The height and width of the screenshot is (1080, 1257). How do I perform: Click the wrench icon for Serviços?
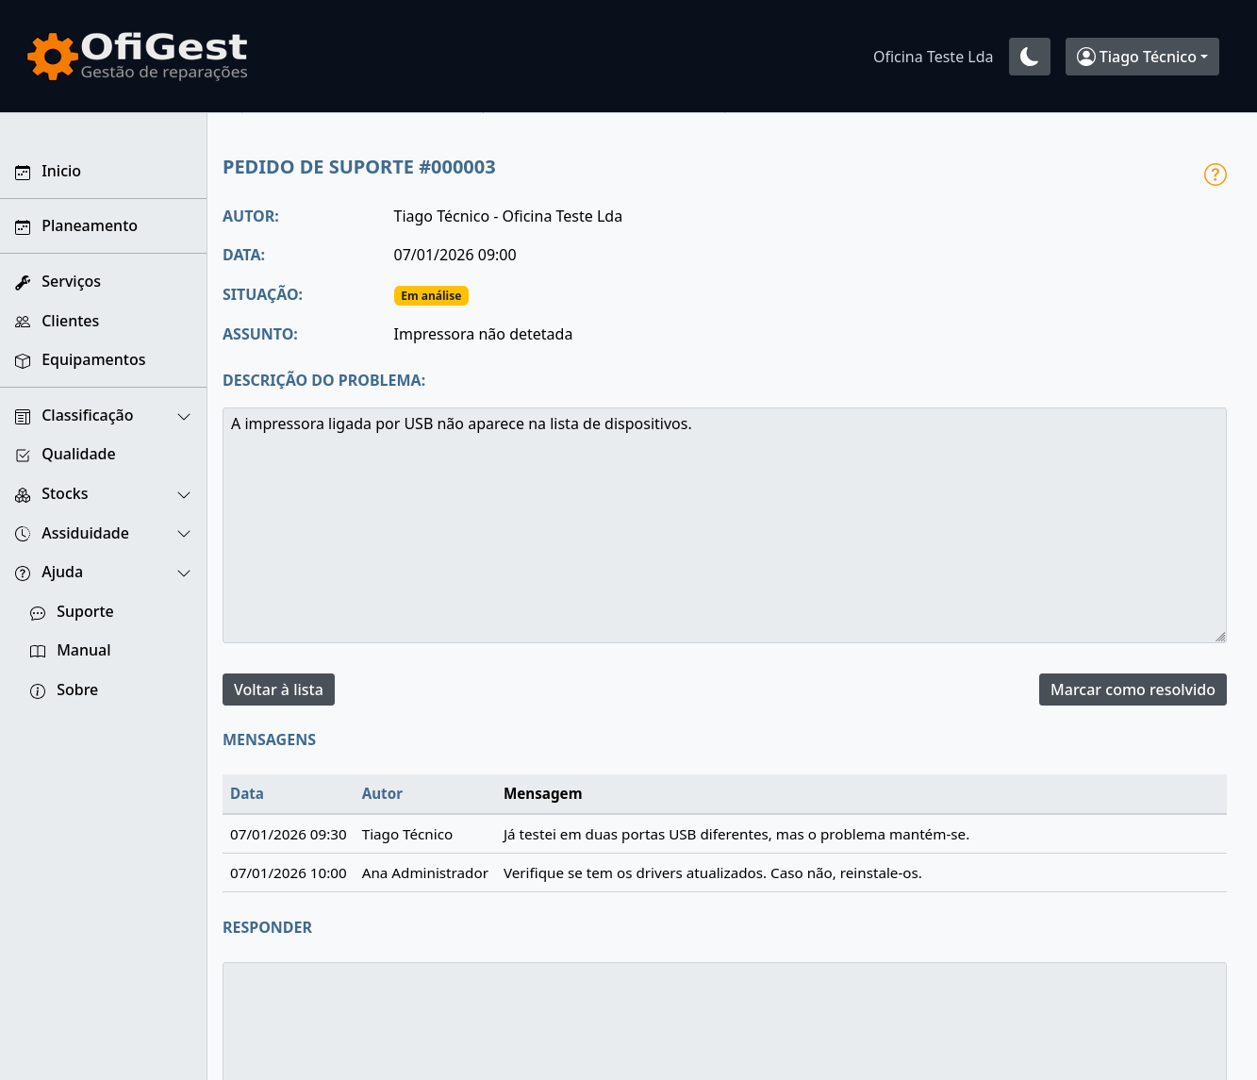click(x=23, y=282)
